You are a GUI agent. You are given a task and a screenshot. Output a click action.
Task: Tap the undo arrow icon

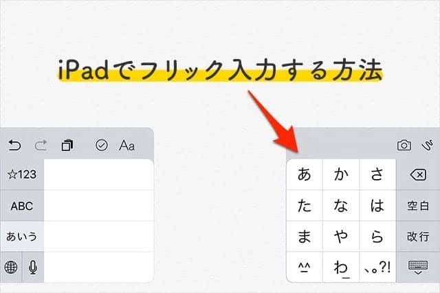click(x=14, y=145)
